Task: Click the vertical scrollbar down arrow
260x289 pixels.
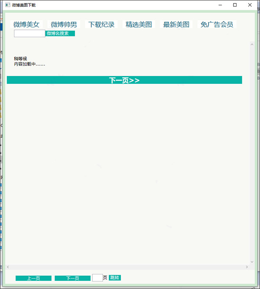Action: 252,262
